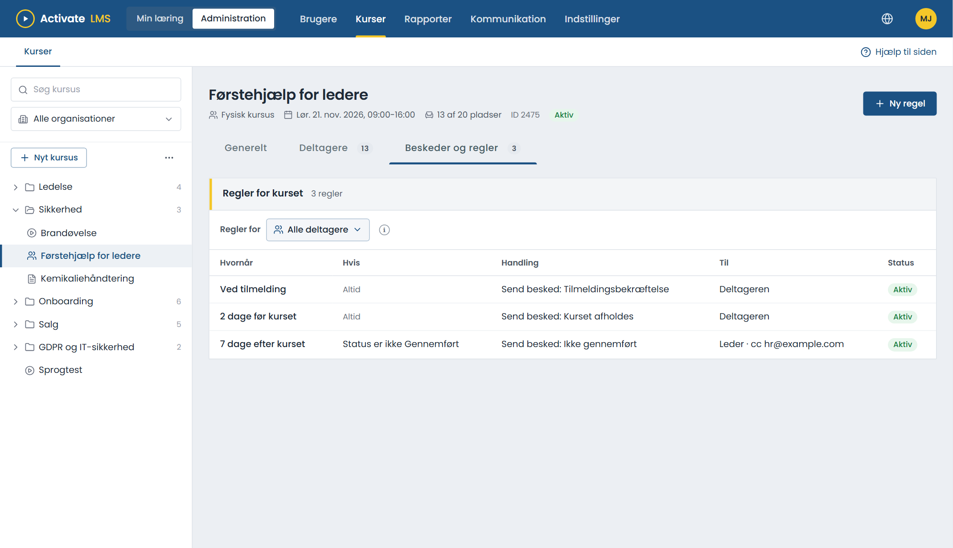Viewport: 953px width, 548px height.
Task: Open the Sprogtest course
Action: [96, 370]
